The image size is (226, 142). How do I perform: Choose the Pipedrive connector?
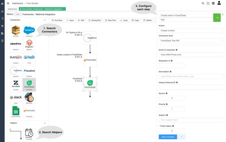point(16,45)
